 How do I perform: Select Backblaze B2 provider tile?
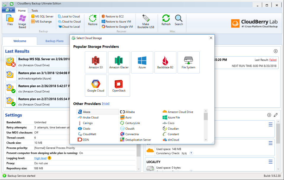pos(165,62)
